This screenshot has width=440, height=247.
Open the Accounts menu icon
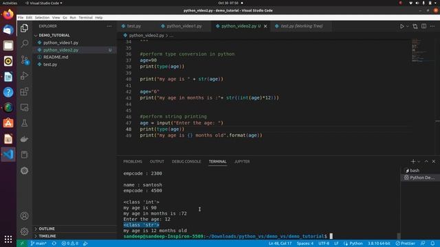point(25,216)
